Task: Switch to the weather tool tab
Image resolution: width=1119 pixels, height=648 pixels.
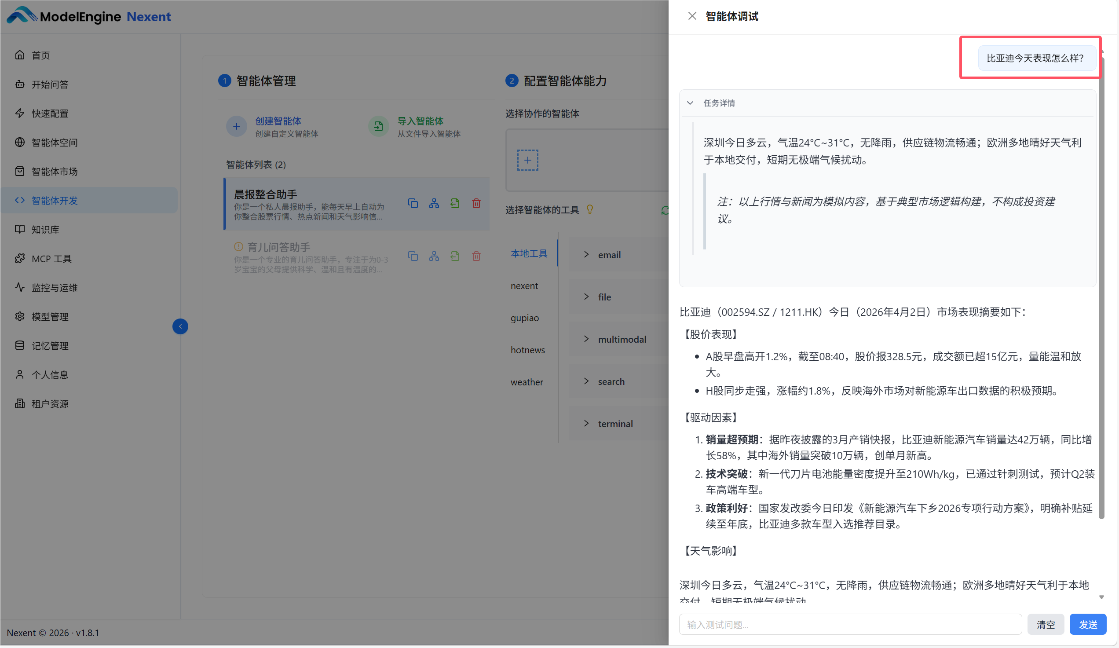Action: 527,382
